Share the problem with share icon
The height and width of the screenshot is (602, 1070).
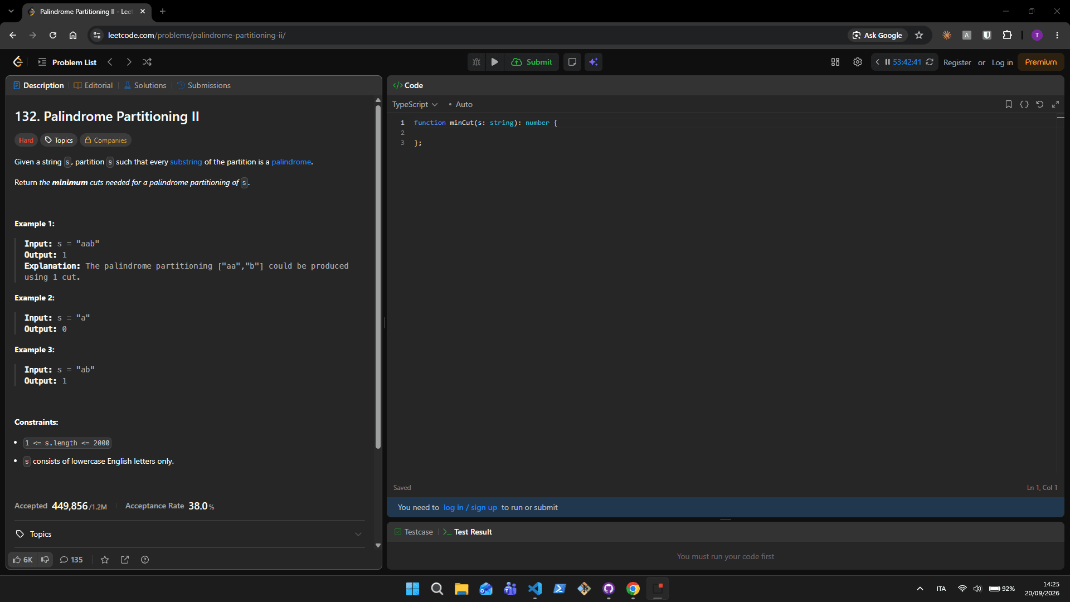click(125, 560)
